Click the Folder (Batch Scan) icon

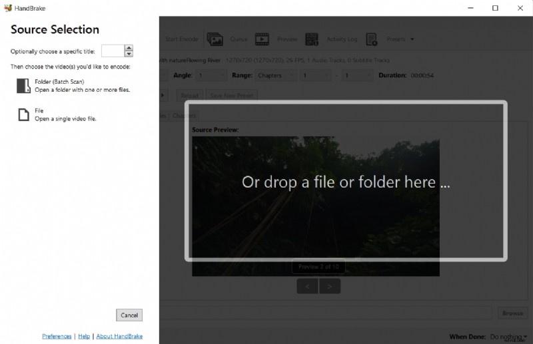pos(23,85)
